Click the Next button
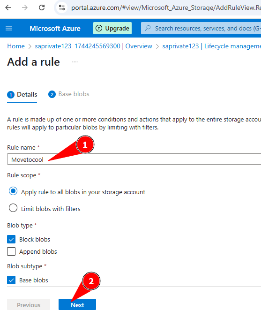 (x=77, y=304)
